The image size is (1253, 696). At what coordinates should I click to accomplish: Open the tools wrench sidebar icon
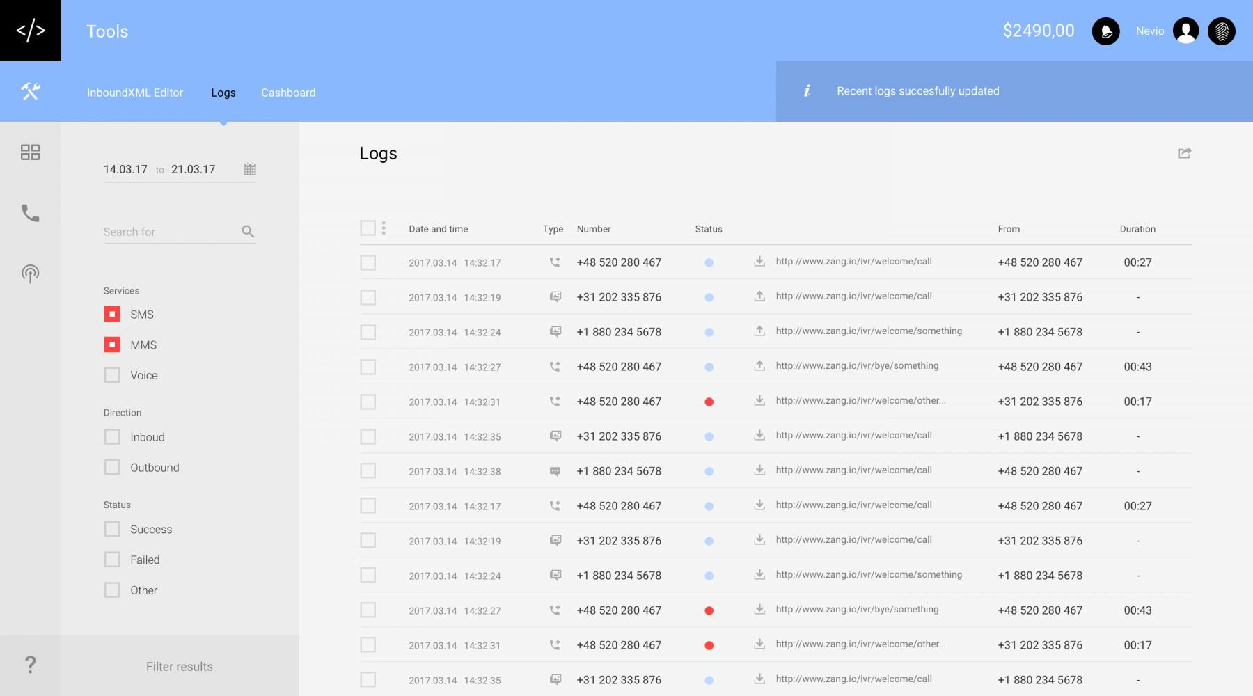click(31, 91)
